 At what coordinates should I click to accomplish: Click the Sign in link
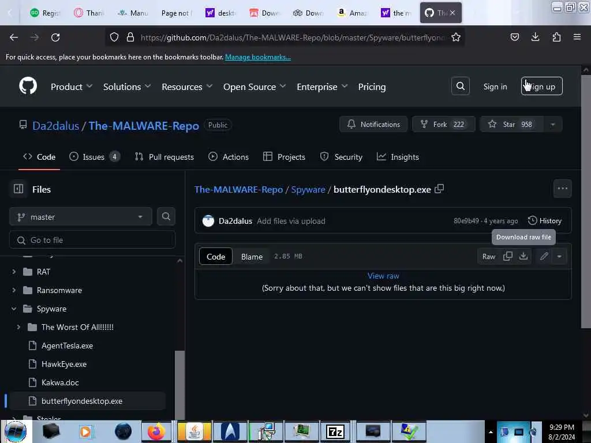coord(495,87)
